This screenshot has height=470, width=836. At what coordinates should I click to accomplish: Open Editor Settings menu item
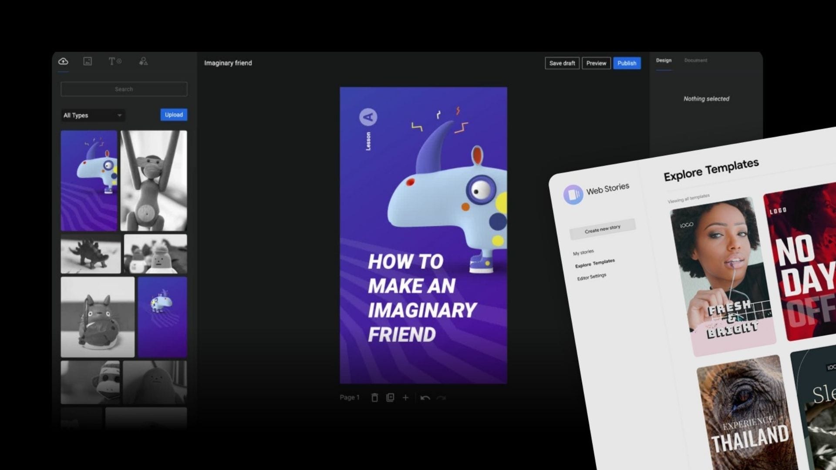pos(591,277)
